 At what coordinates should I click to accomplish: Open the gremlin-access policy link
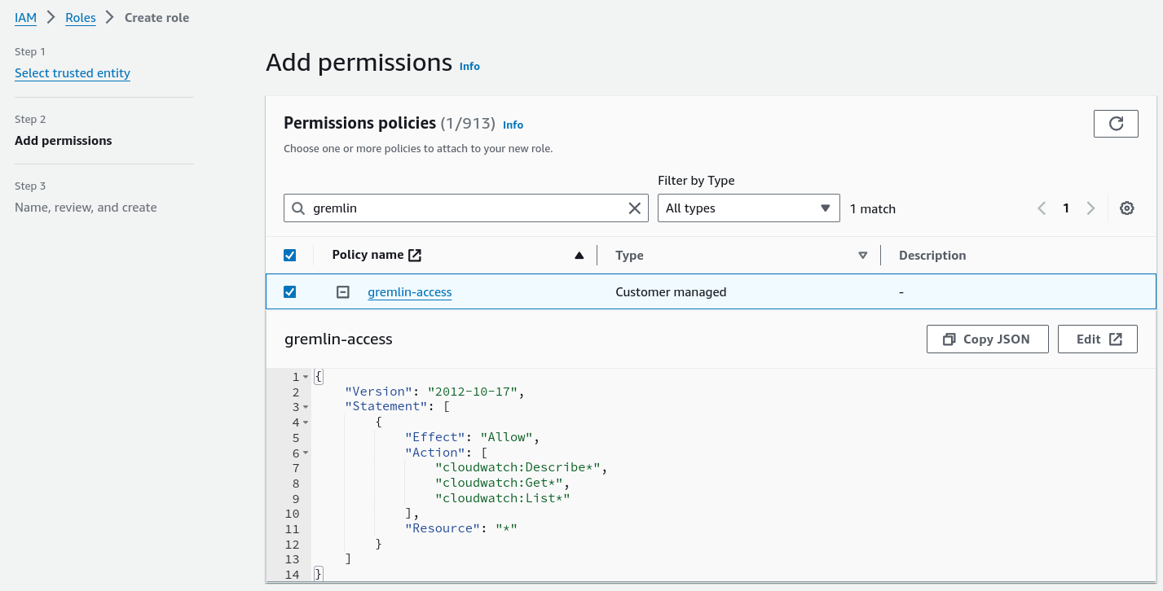tap(409, 292)
